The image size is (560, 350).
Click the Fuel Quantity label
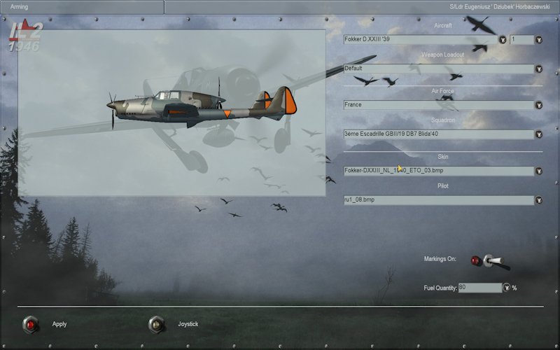[440, 288]
